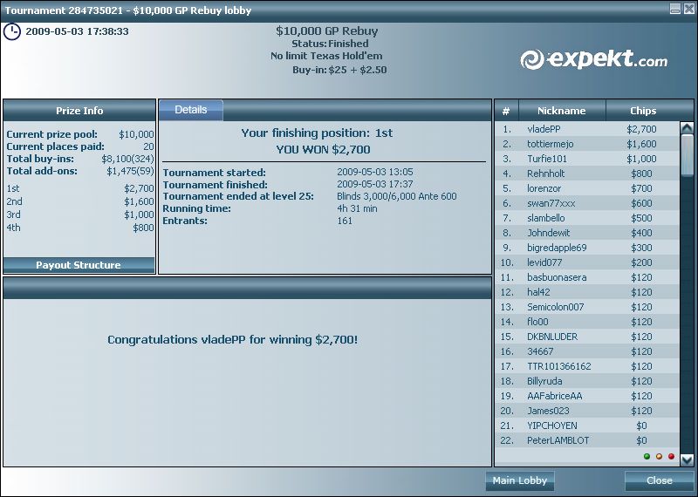Screen dimensions: 698x497
Task: Select player bigredapple69 row
Action: 587,248
